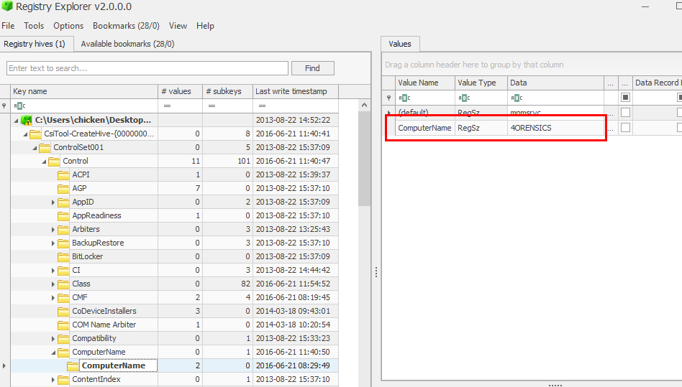
Task: Click the key tree vertical scrollbar
Action: (364, 215)
